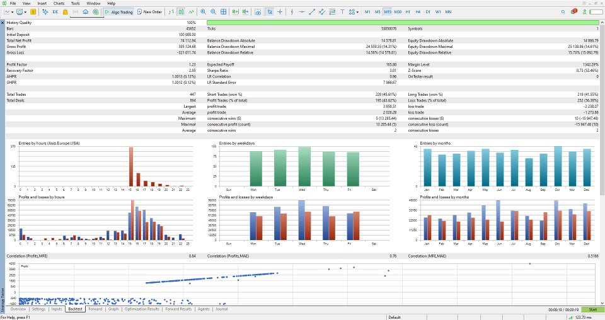Open the Help menu
605x320 pixels.
(x=111, y=4)
